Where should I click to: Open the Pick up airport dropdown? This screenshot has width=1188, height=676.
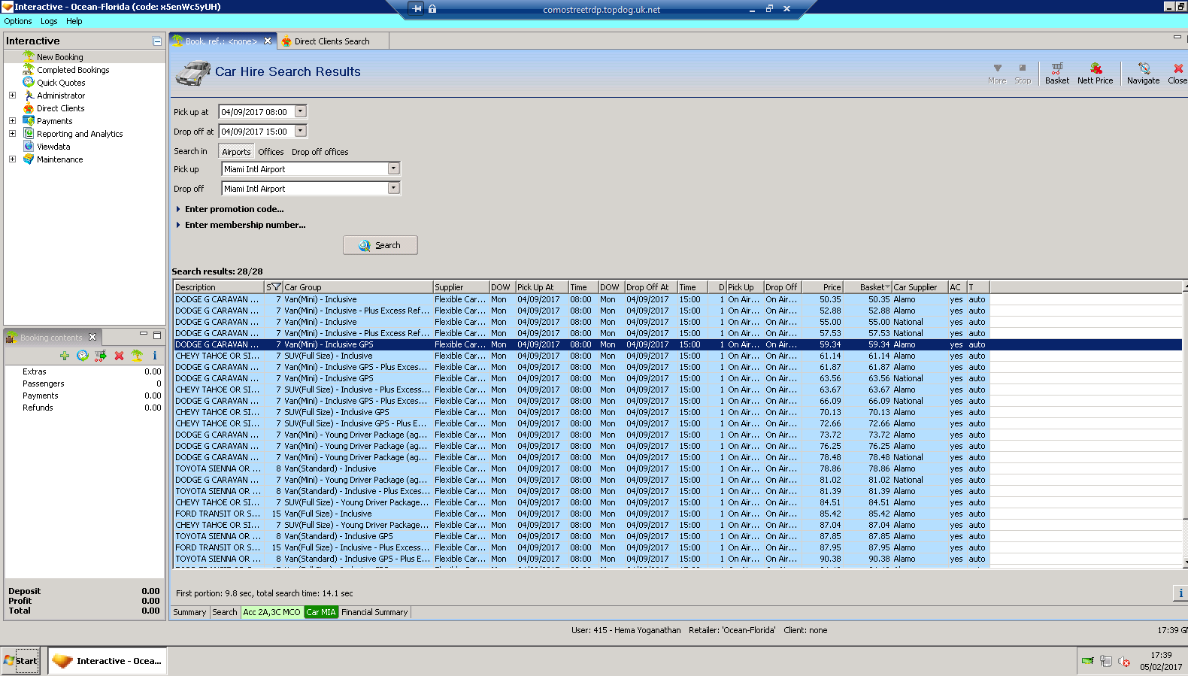(x=393, y=169)
